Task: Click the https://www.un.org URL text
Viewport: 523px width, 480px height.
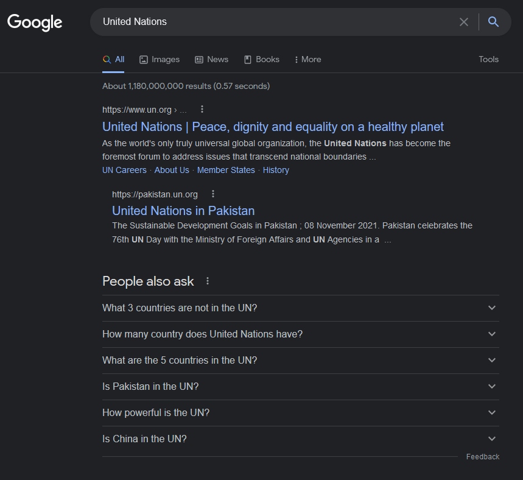Action: pos(137,110)
